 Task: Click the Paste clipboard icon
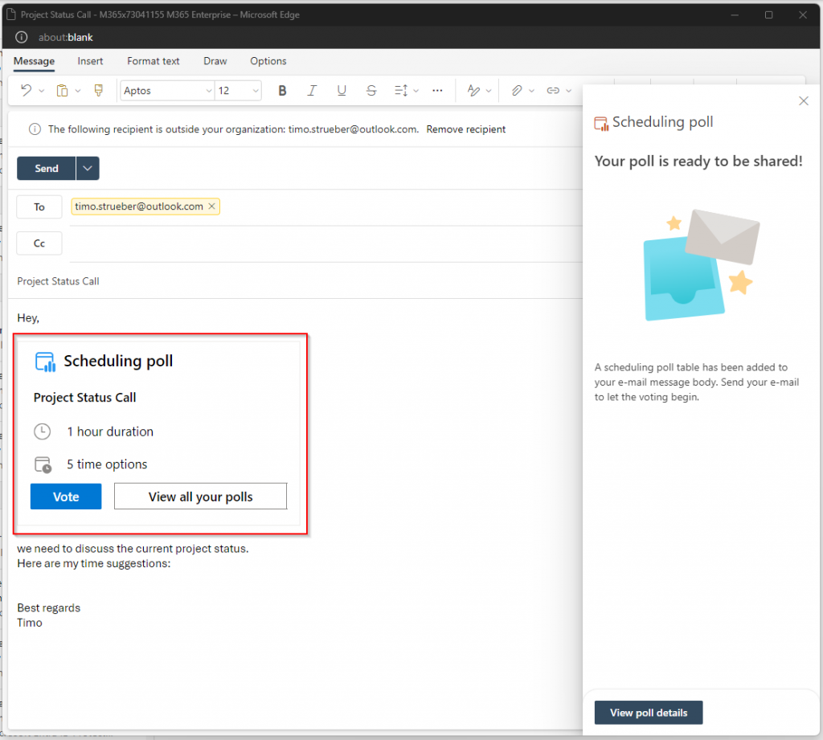[63, 91]
